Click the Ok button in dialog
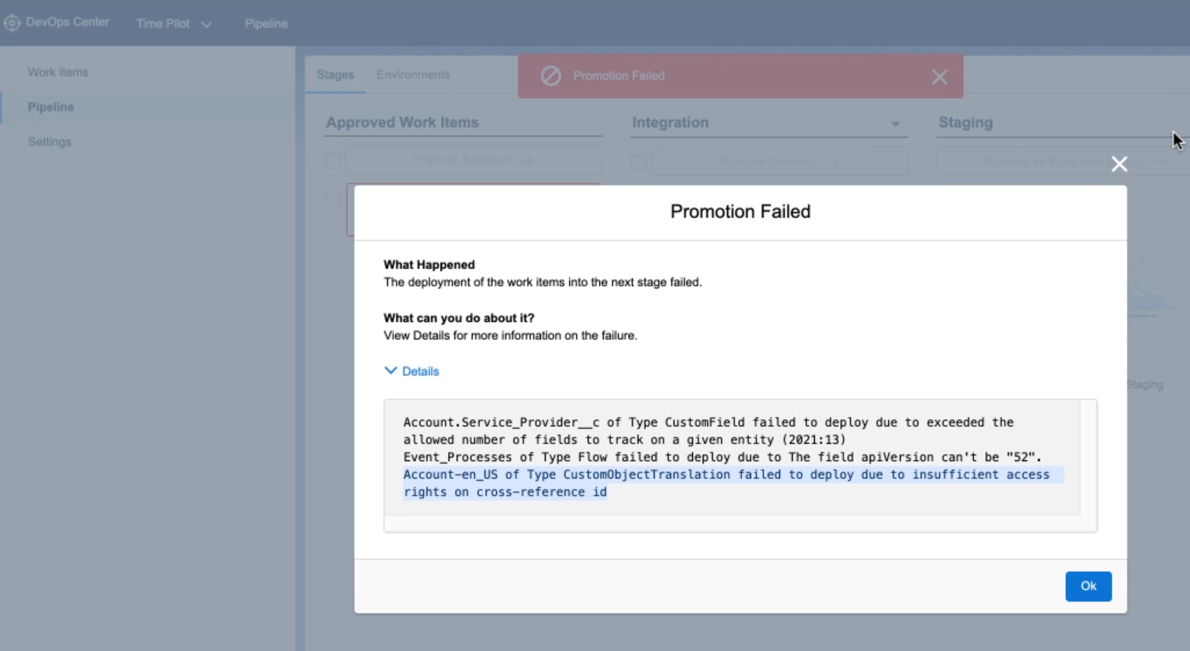 (1088, 586)
